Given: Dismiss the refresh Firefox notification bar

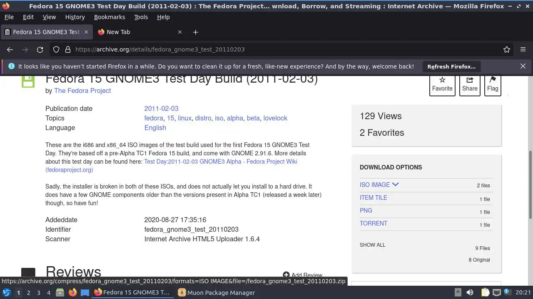Looking at the screenshot, I should pos(523,66).
